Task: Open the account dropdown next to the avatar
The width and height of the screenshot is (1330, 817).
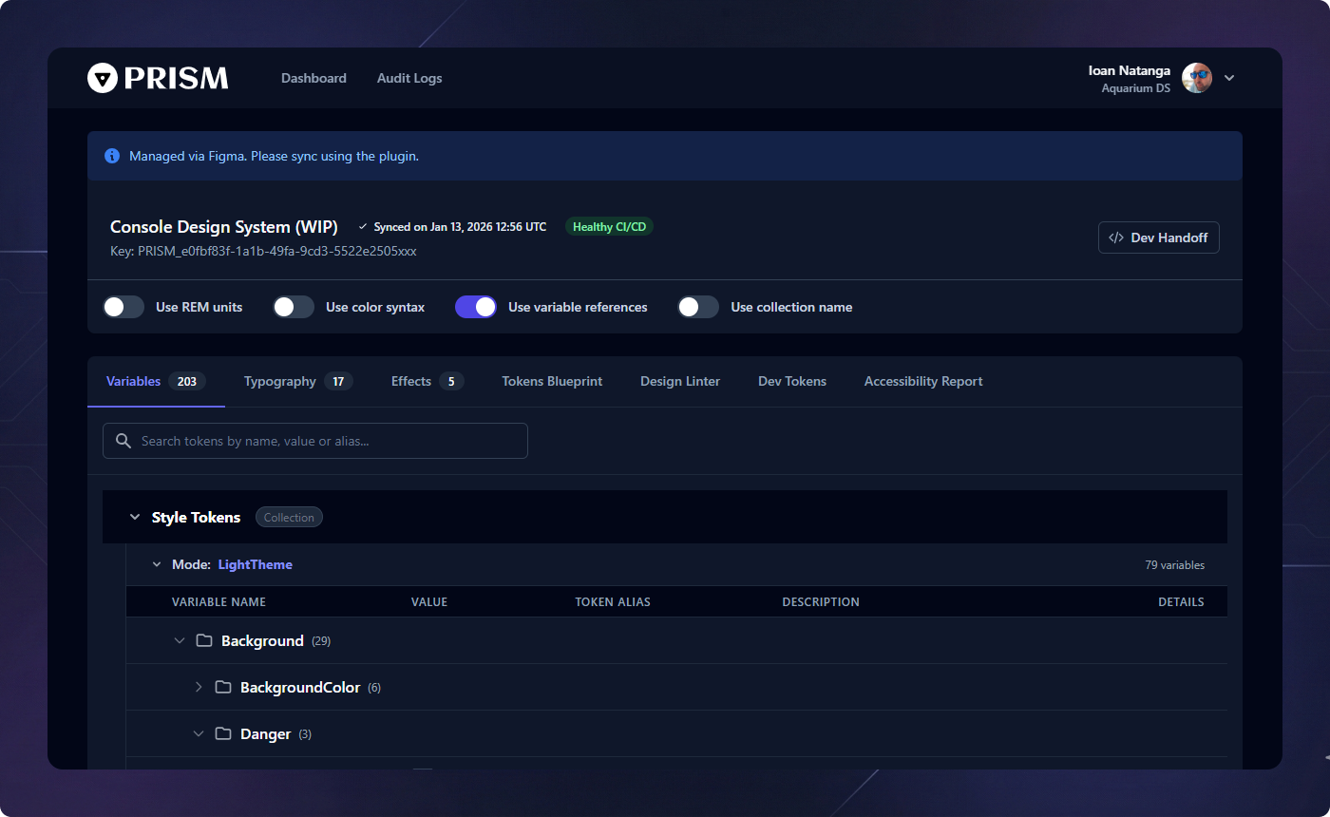Action: point(1229,78)
